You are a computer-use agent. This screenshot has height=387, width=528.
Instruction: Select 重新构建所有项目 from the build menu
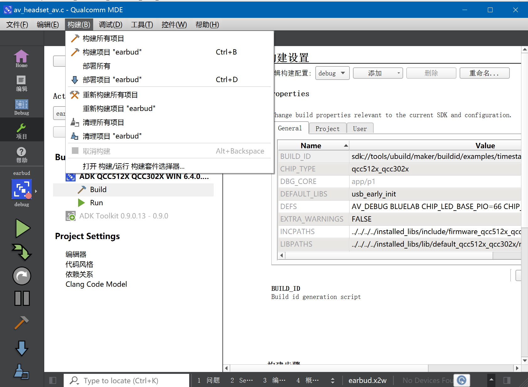(110, 95)
